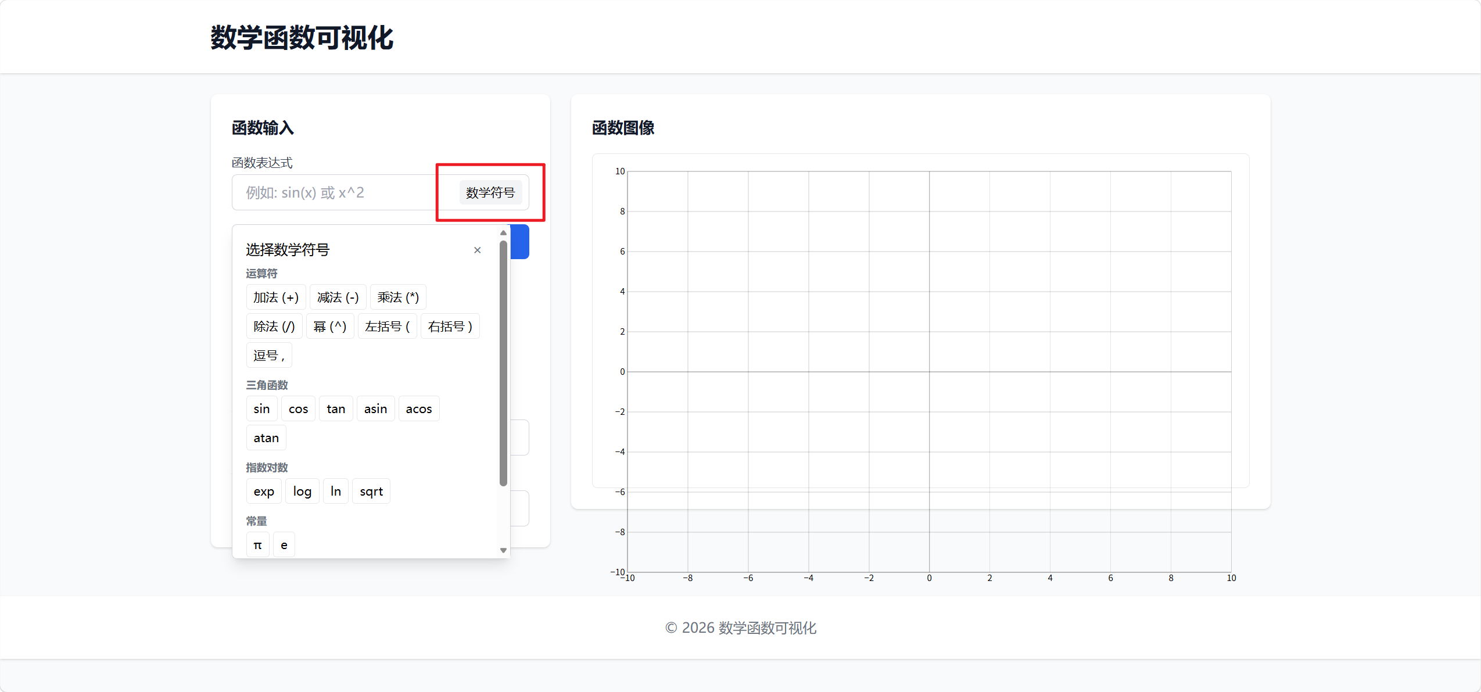The height and width of the screenshot is (692, 1481).
Task: Insert a 右括号 right parenthesis
Action: pyautogui.click(x=450, y=327)
